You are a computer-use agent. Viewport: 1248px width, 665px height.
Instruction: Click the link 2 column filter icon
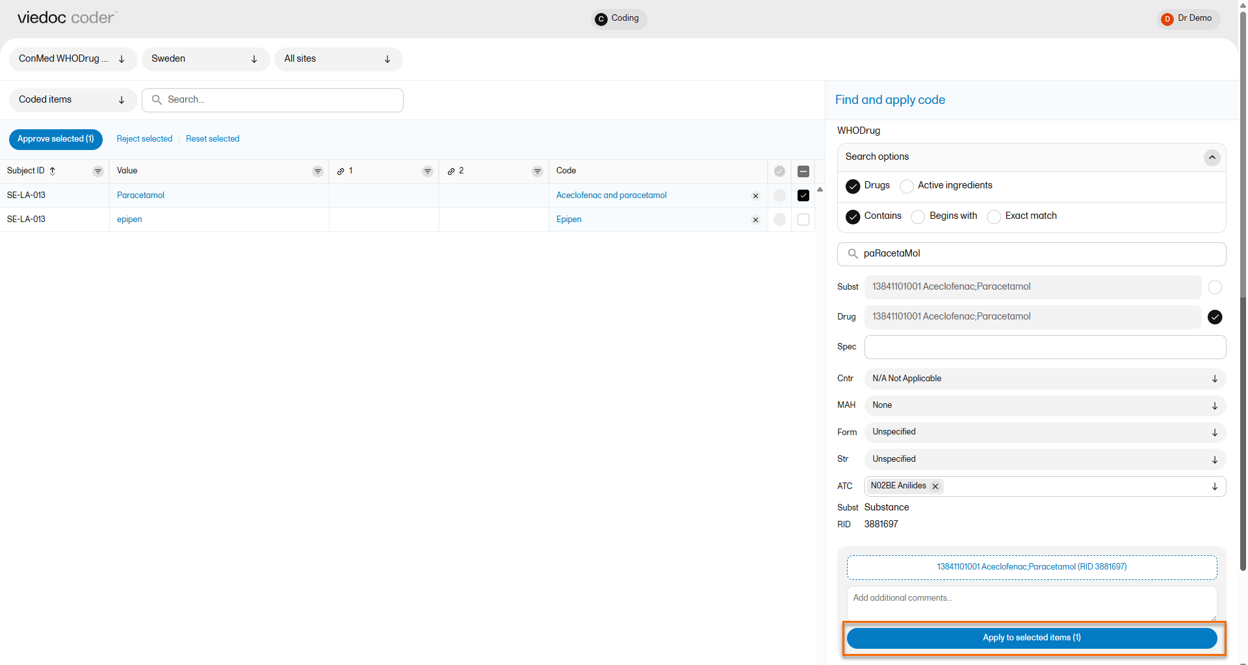point(538,171)
